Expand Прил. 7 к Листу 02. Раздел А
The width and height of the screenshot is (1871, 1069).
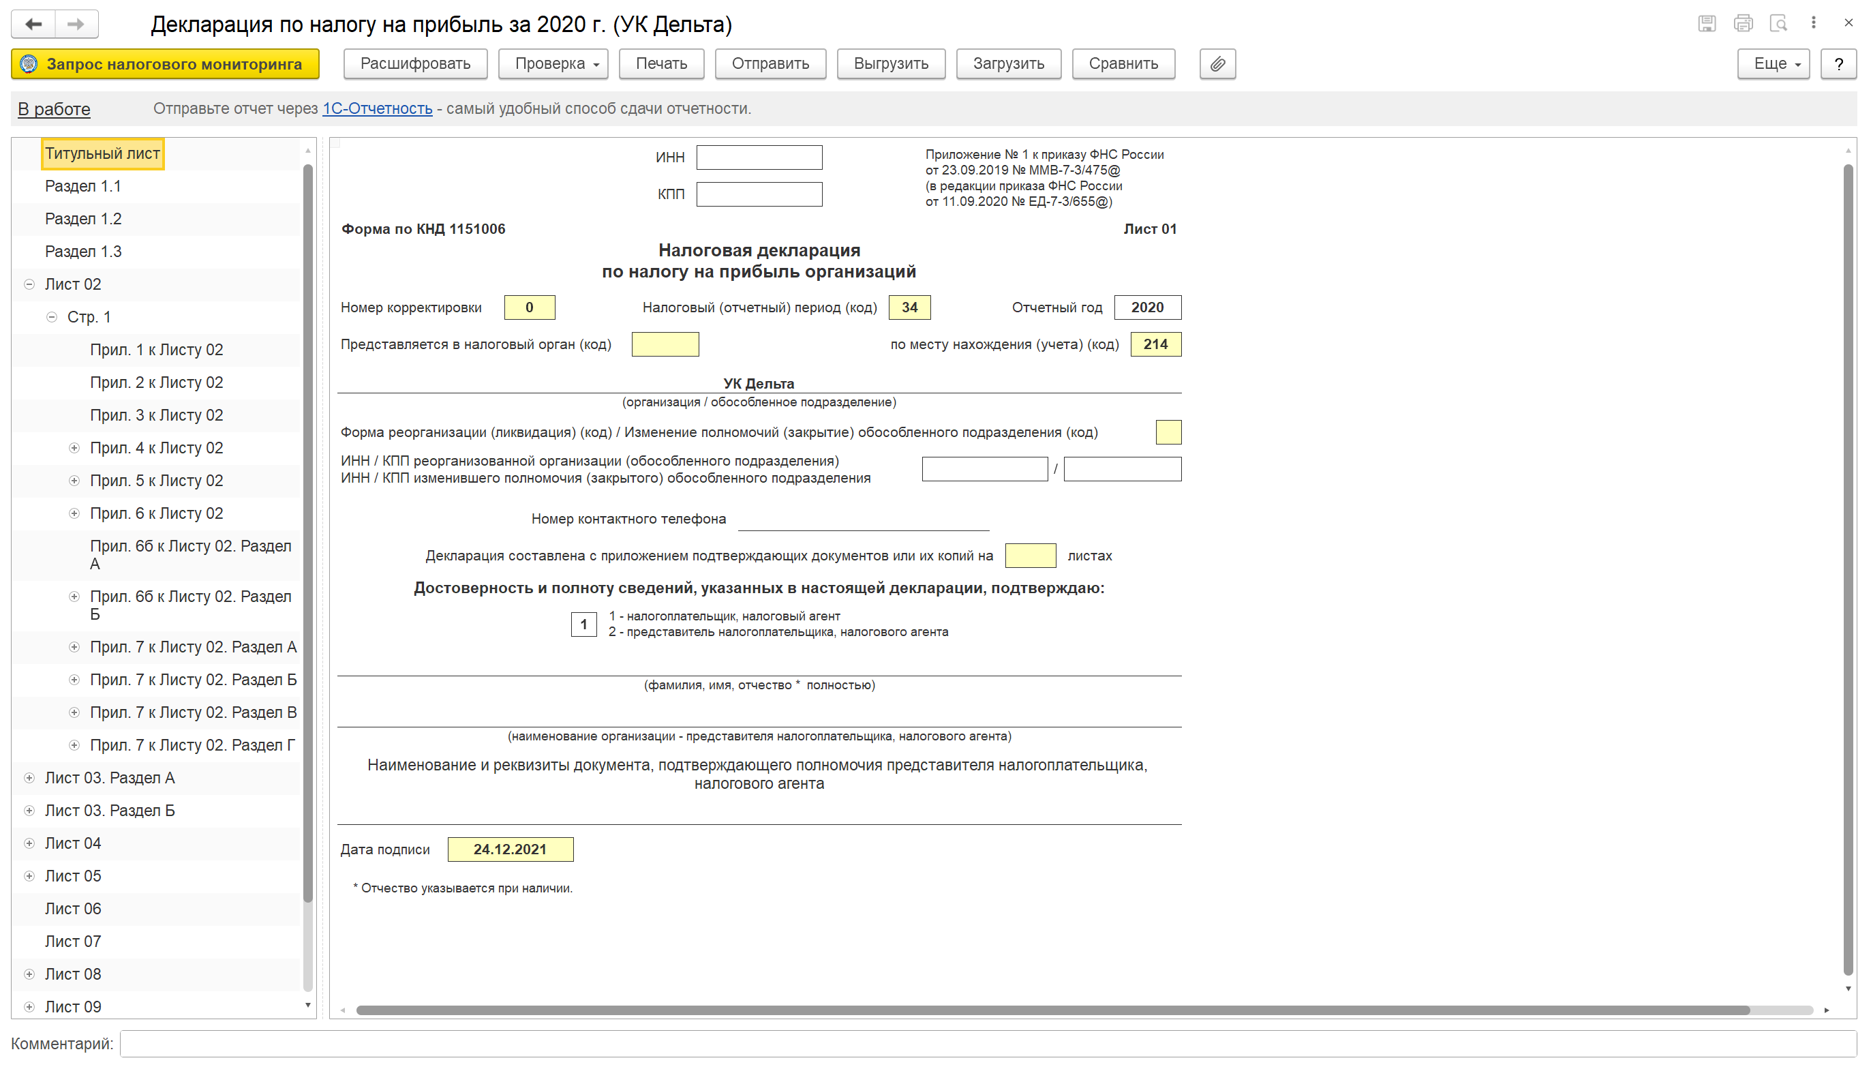pos(74,648)
